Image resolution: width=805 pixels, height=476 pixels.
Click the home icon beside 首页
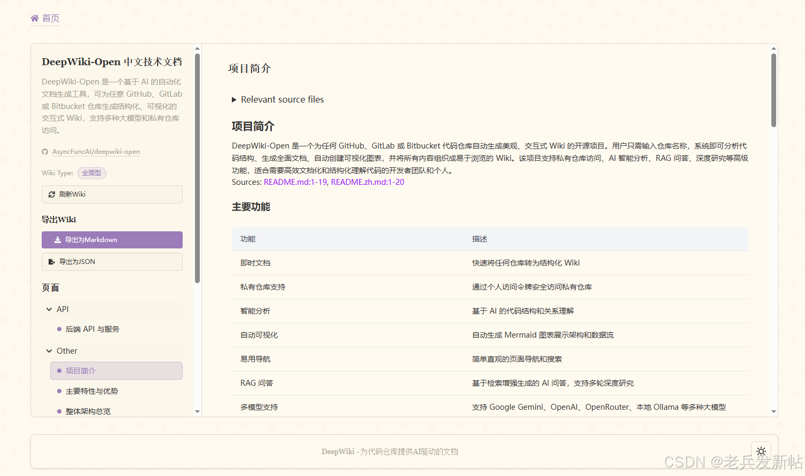35,18
